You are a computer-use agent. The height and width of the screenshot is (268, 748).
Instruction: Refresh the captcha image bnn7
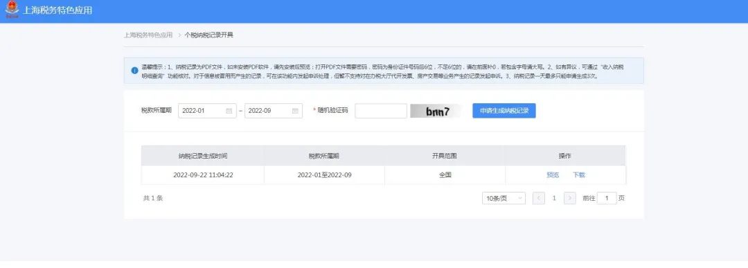pyautogui.click(x=436, y=111)
